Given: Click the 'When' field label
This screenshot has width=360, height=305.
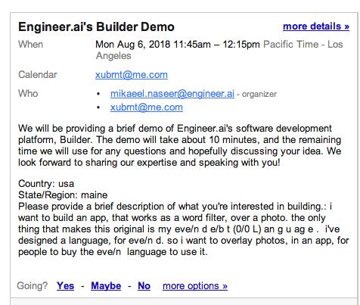Looking at the screenshot, I should click(30, 45).
